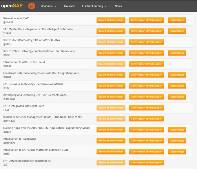The height and width of the screenshot is (169, 197).
Task: Open Confirmation of Participation for DevOps for ABAP
Action: (x=147, y=42)
